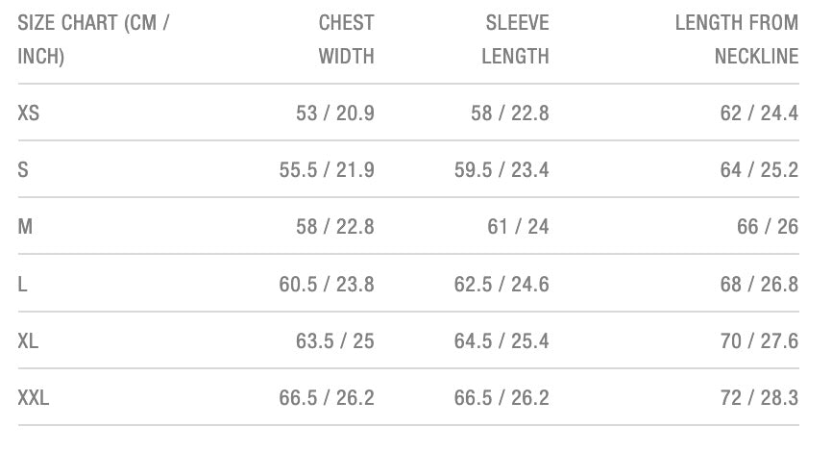Select the M size row label
Viewport: 832px width, 452px height.
tap(26, 227)
